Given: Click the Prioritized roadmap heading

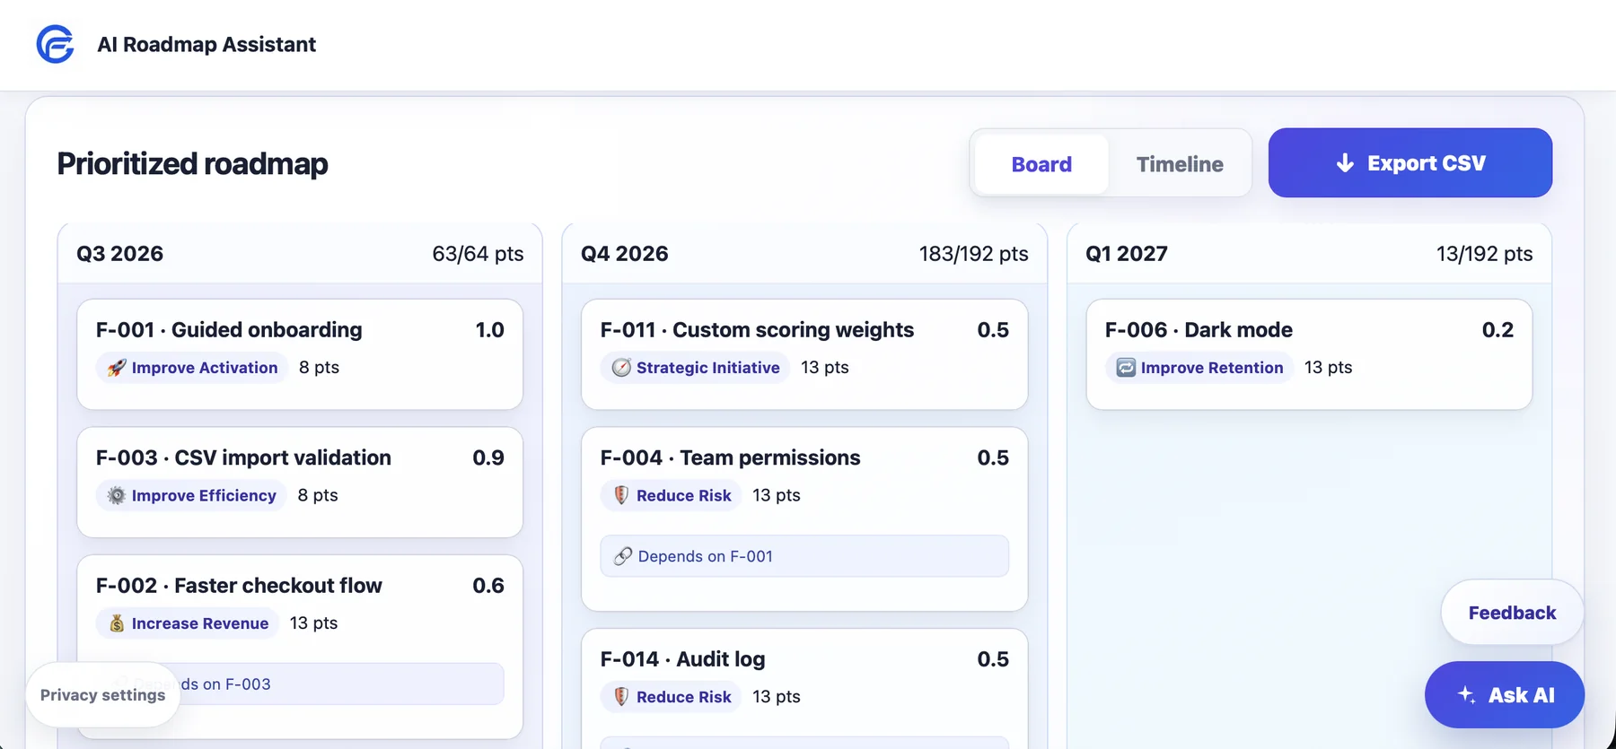Looking at the screenshot, I should (x=193, y=164).
